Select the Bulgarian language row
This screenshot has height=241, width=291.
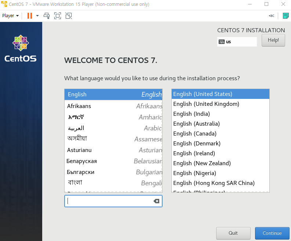113,172
